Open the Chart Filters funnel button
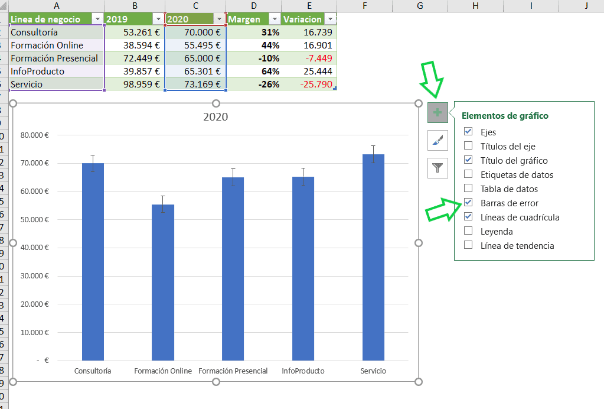This screenshot has width=604, height=409. (x=438, y=168)
